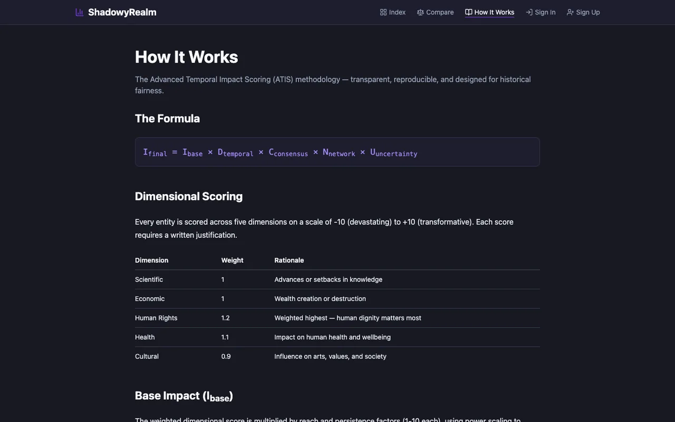Image resolution: width=675 pixels, height=422 pixels.
Task: Select the 'Health' row label
Action: (145, 337)
